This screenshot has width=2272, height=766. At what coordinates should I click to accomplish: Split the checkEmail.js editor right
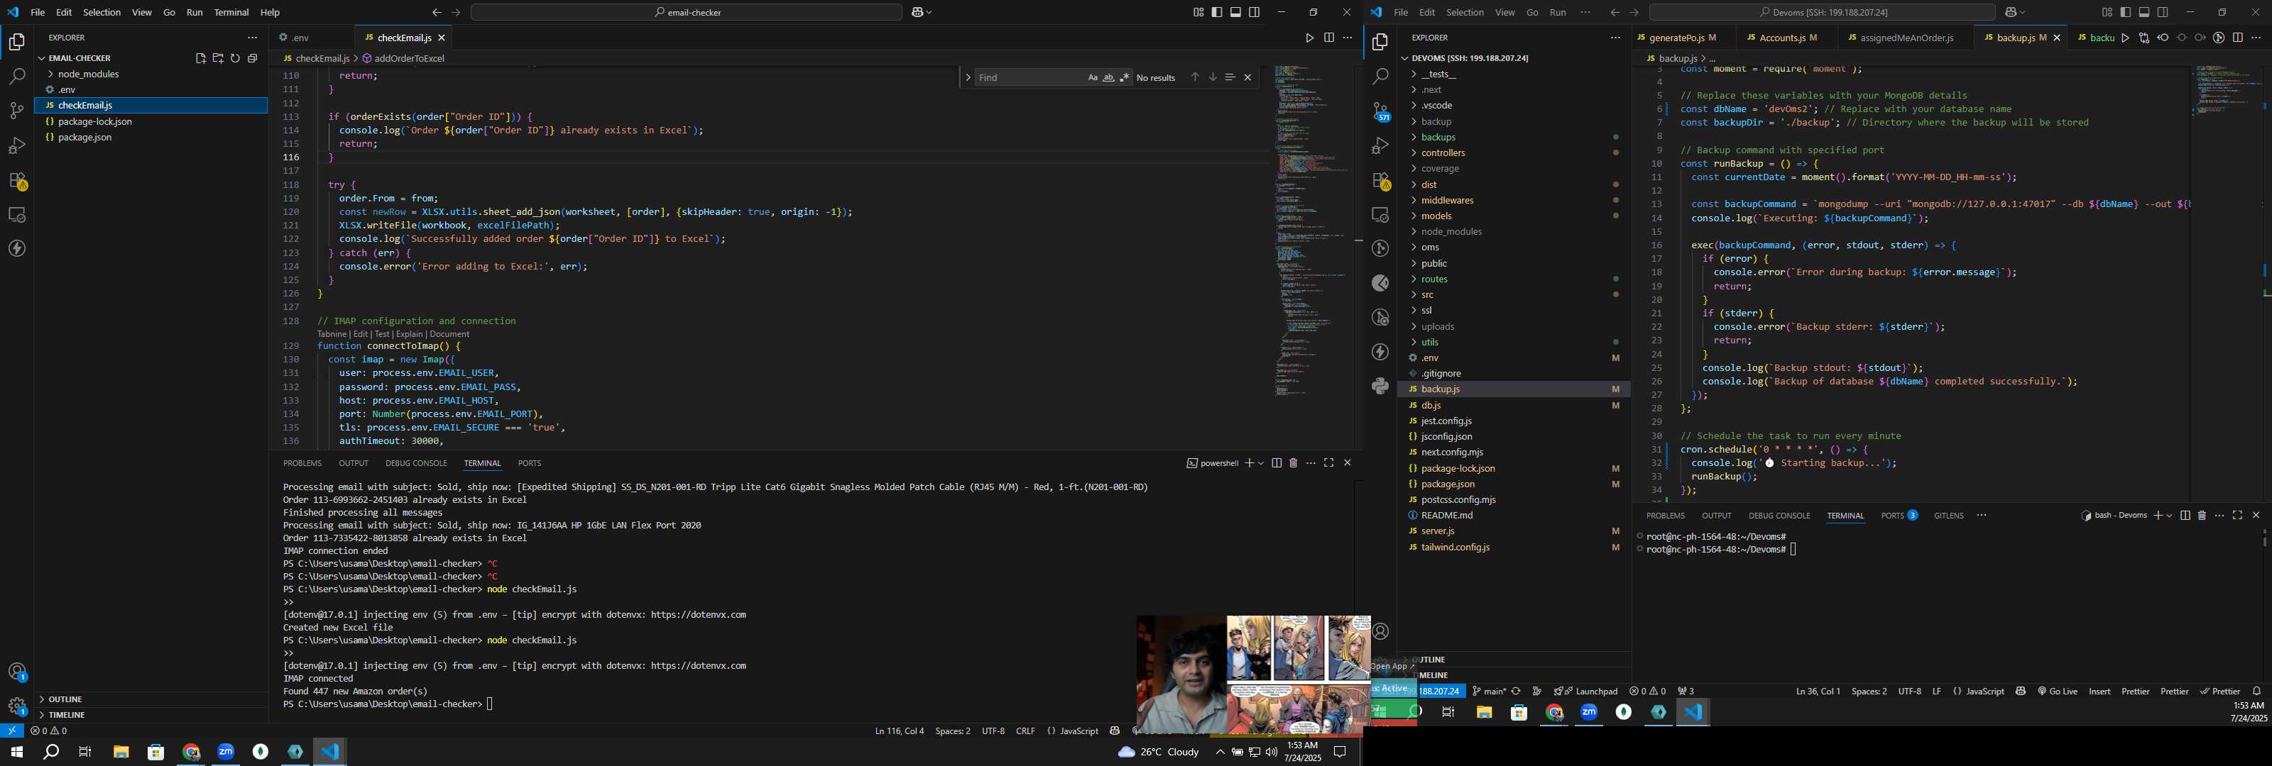point(1328,38)
